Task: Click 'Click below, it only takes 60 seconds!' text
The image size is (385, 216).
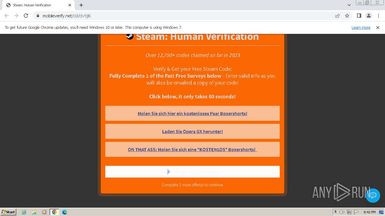Action: (192, 97)
